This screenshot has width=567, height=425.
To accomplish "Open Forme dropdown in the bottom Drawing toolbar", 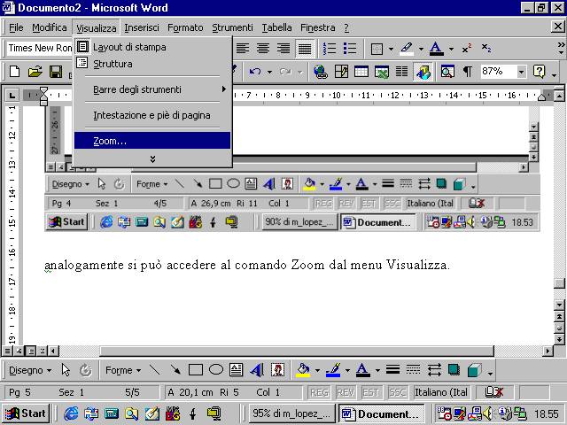I will [123, 370].
